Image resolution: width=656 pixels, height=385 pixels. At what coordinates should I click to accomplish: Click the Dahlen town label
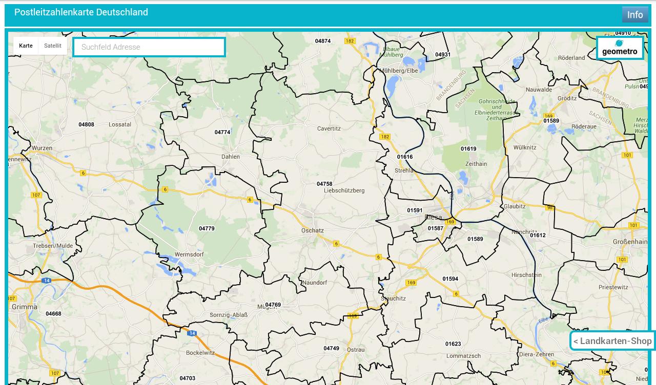(231, 157)
